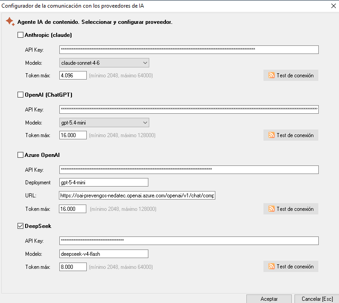339x303 pixels.
Task: Enable the Anthropic (claude) provider checkbox
Action: (20, 35)
